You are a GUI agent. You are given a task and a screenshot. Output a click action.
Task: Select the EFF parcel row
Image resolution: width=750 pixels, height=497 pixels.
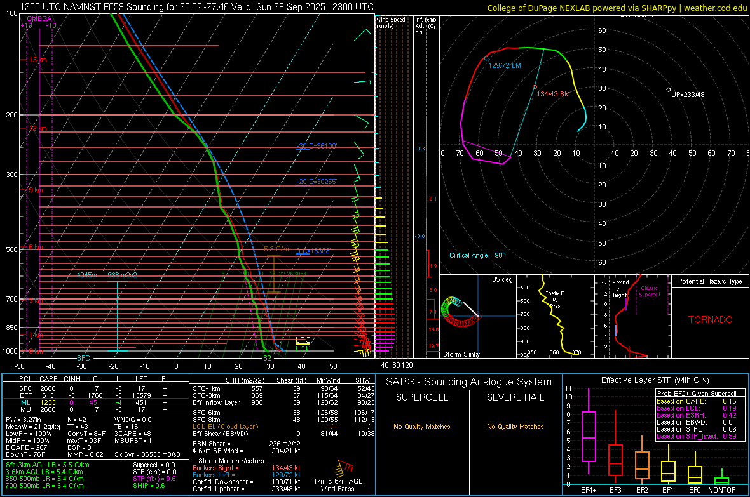tap(95, 395)
